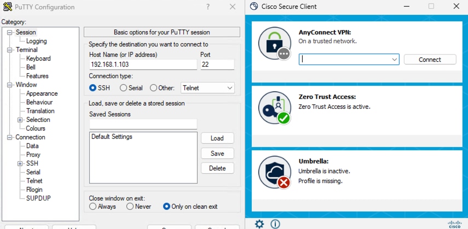Click the PuTTY title bar icon
Screen dimensions: 468x229
tap(8, 7)
